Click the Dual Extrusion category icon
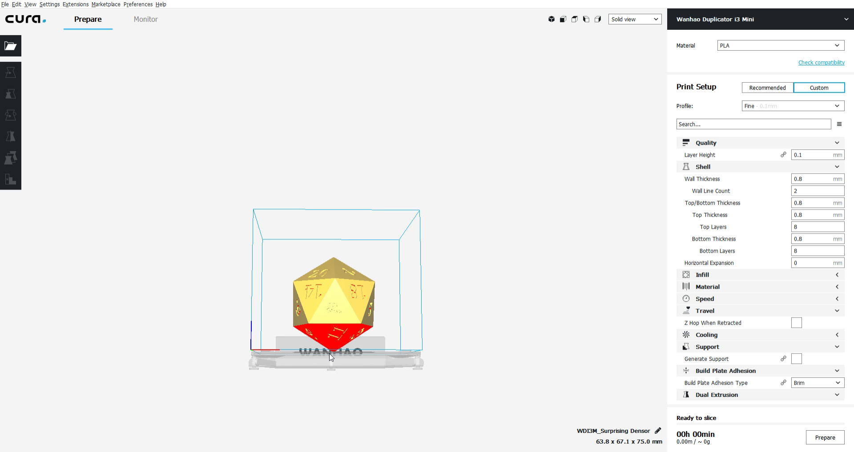 [686, 395]
